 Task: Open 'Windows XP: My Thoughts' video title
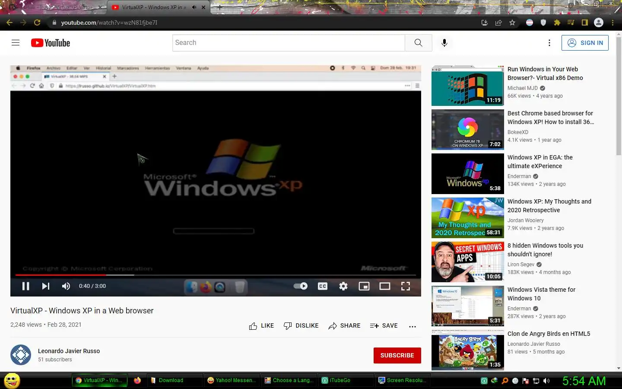[x=549, y=206]
